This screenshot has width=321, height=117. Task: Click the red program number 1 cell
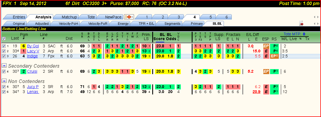coord(24,51)
